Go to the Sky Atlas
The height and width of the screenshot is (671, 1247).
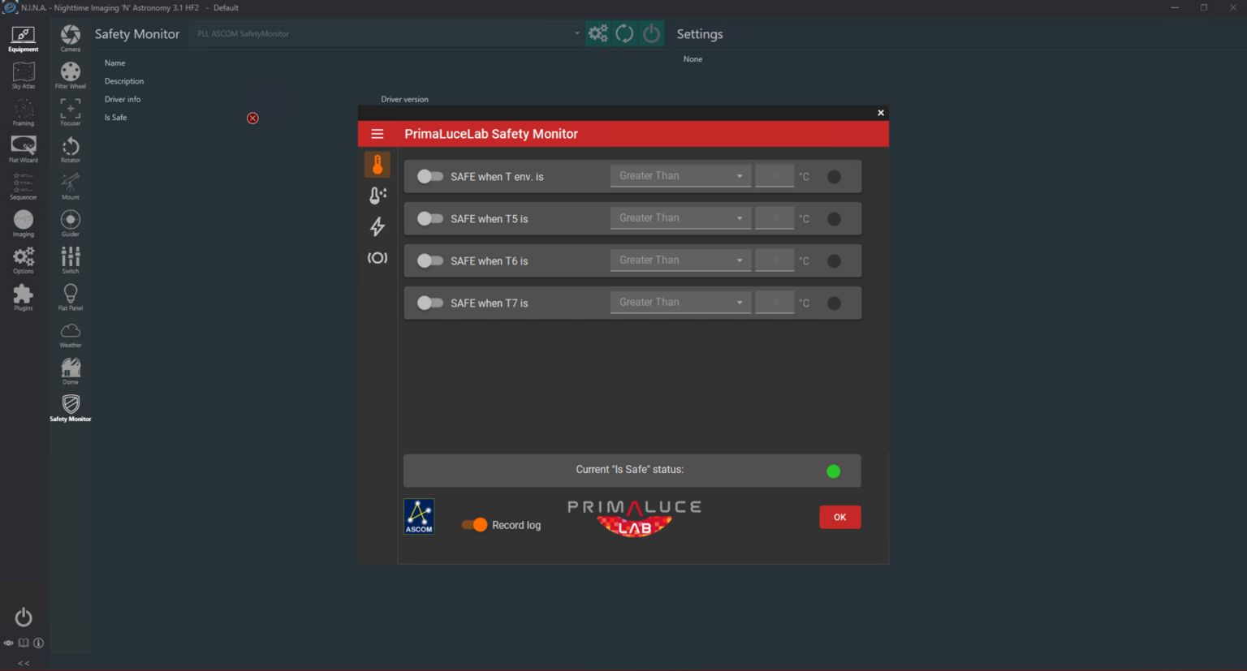[24, 75]
